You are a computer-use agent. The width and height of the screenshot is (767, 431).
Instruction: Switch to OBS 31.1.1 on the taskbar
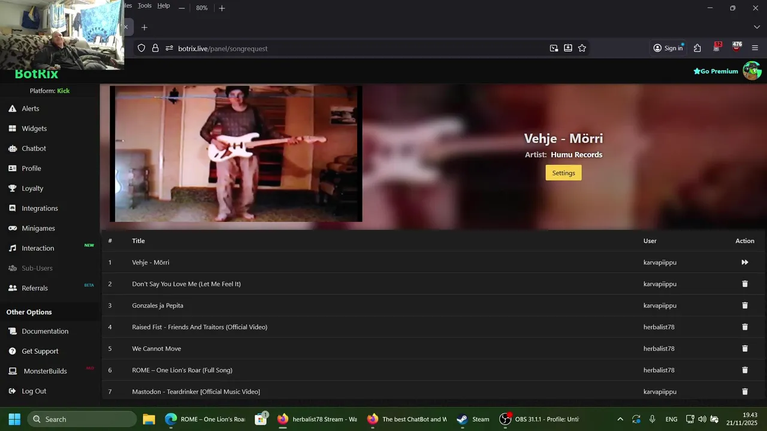[539, 419]
